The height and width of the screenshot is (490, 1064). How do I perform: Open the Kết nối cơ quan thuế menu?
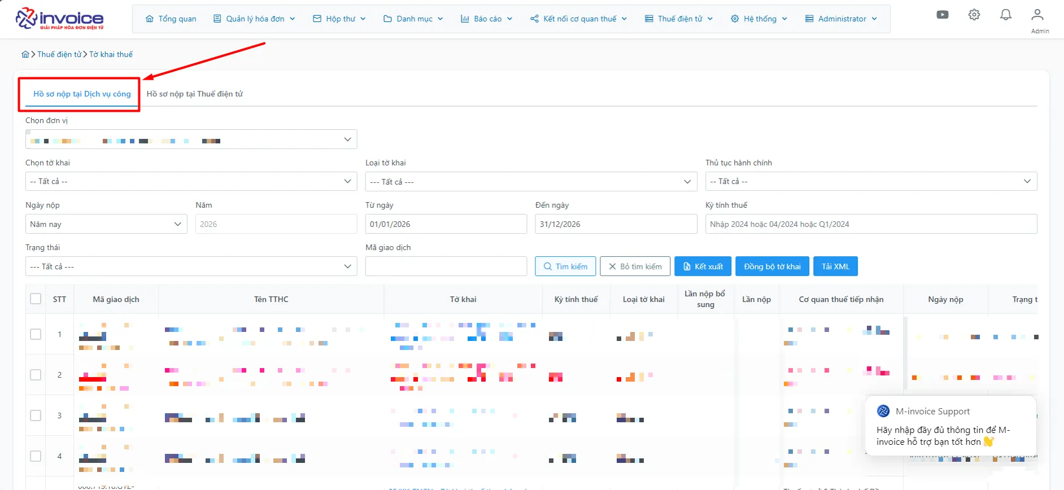point(579,19)
